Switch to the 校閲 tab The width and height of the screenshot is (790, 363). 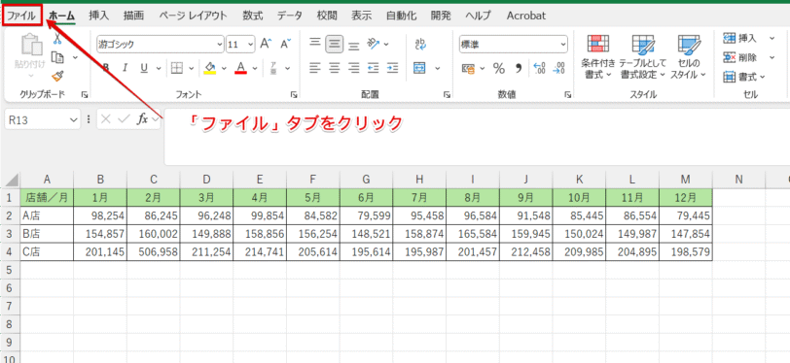327,16
